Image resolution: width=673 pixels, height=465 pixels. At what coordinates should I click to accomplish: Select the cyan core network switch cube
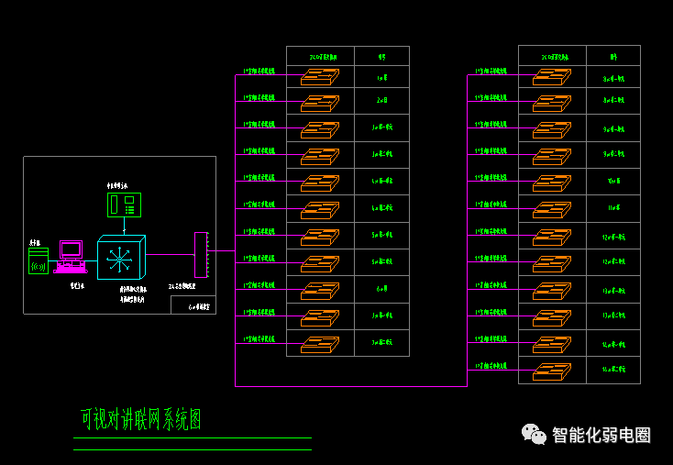point(121,257)
